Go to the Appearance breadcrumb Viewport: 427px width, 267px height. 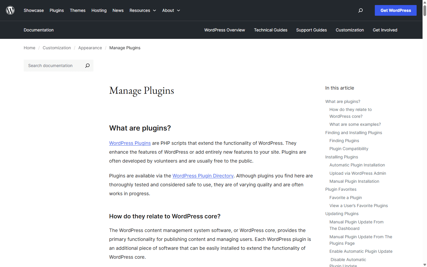[x=90, y=48]
